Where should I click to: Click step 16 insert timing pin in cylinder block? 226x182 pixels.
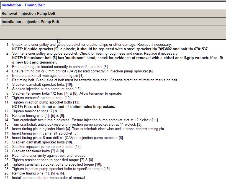point(88,129)
